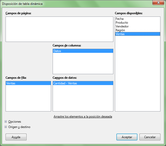Expand the Opciones section
Viewport: 166px width, 146px height.
6,122
